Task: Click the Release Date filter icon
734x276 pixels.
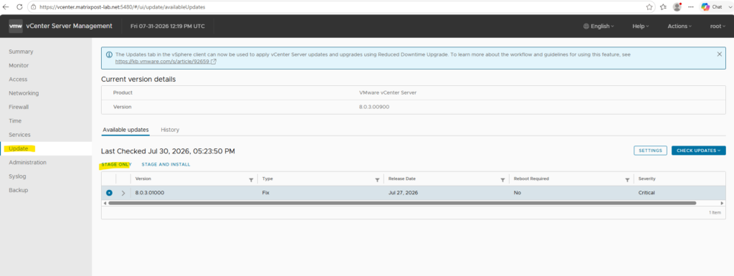Action: pos(502,179)
